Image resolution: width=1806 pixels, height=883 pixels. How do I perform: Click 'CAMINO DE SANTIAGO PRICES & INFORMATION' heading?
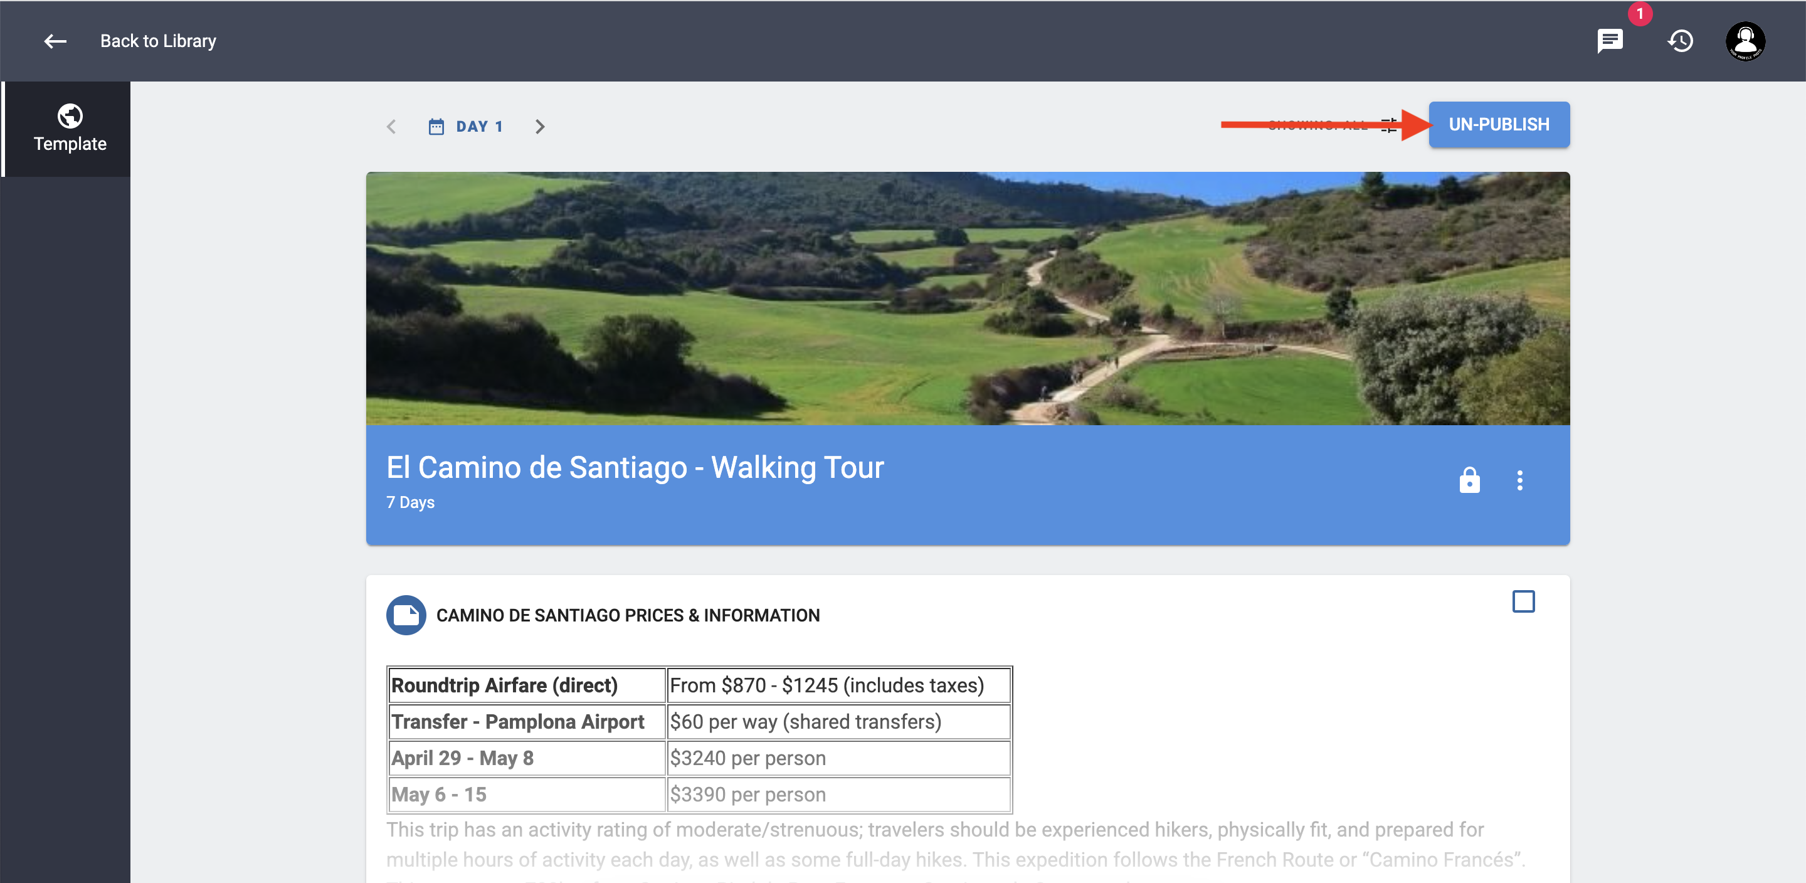[x=628, y=616]
